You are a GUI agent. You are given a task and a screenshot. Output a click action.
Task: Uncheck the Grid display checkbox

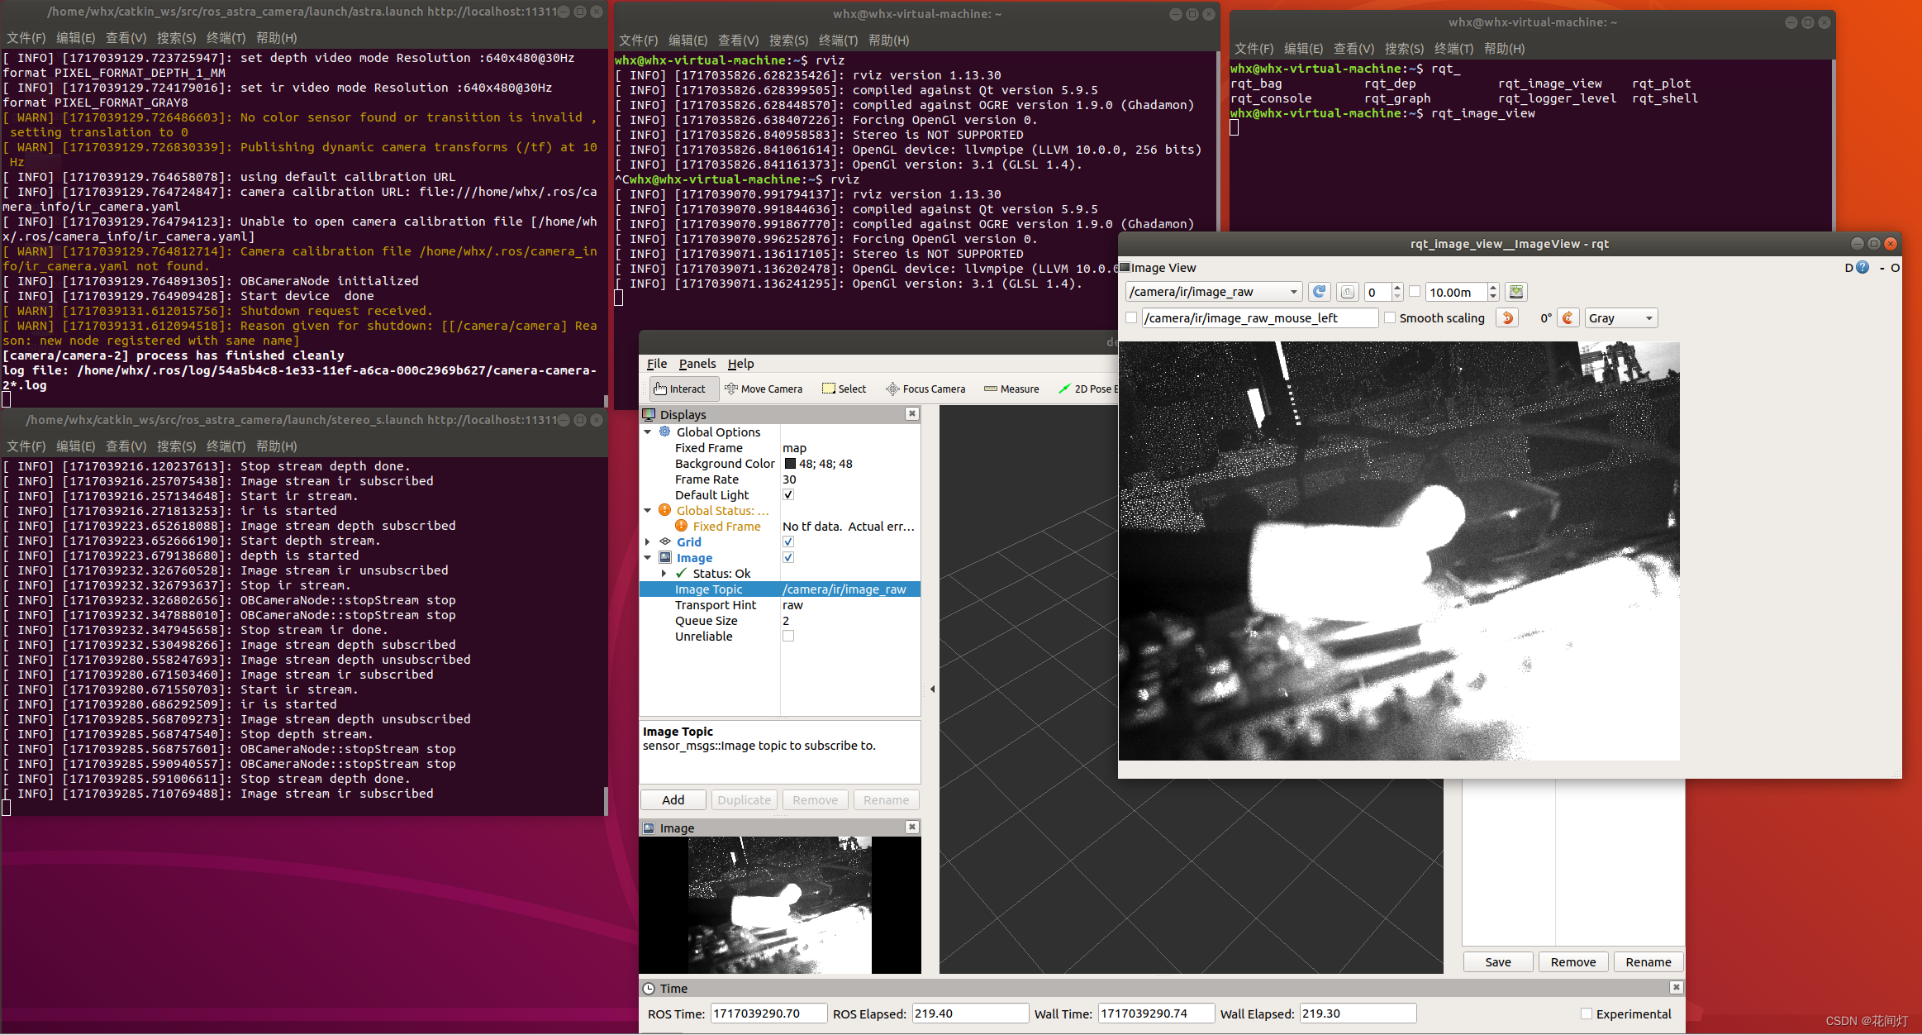click(x=788, y=542)
